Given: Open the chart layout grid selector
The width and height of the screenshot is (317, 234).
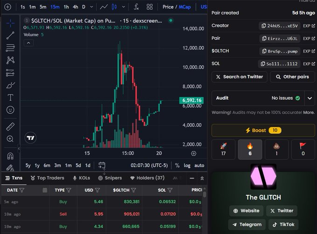Looking at the screenshot, I should pyautogui.click(x=150, y=7).
